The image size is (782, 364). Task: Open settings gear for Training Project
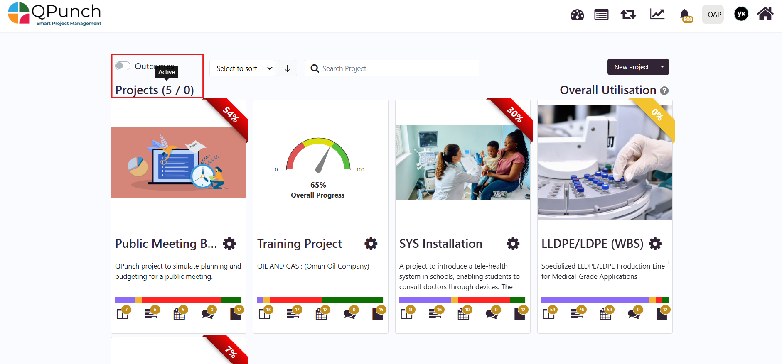click(371, 244)
